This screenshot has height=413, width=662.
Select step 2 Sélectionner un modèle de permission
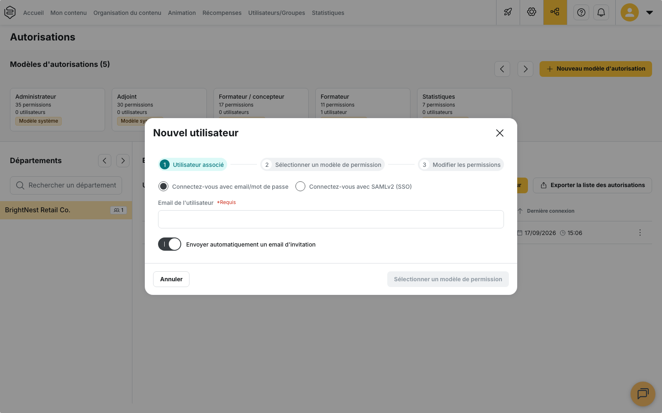click(x=323, y=164)
